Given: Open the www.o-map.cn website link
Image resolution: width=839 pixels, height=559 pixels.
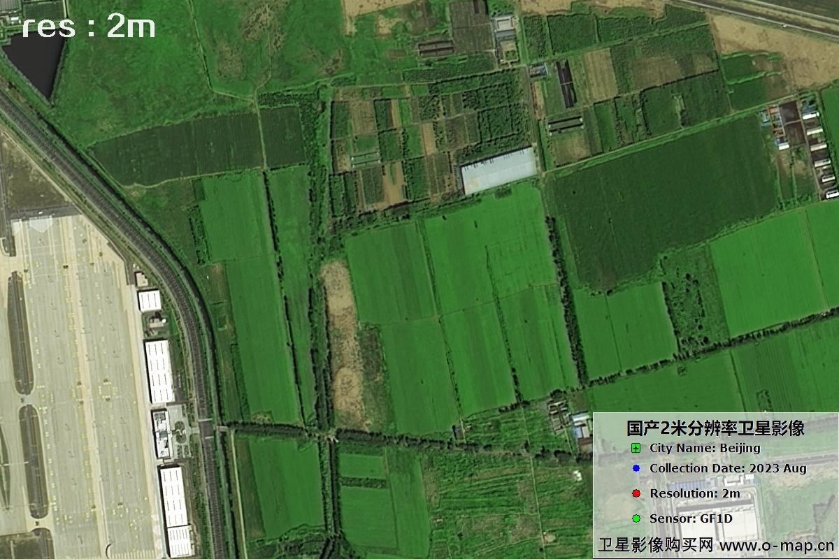Looking at the screenshot, I should [773, 543].
